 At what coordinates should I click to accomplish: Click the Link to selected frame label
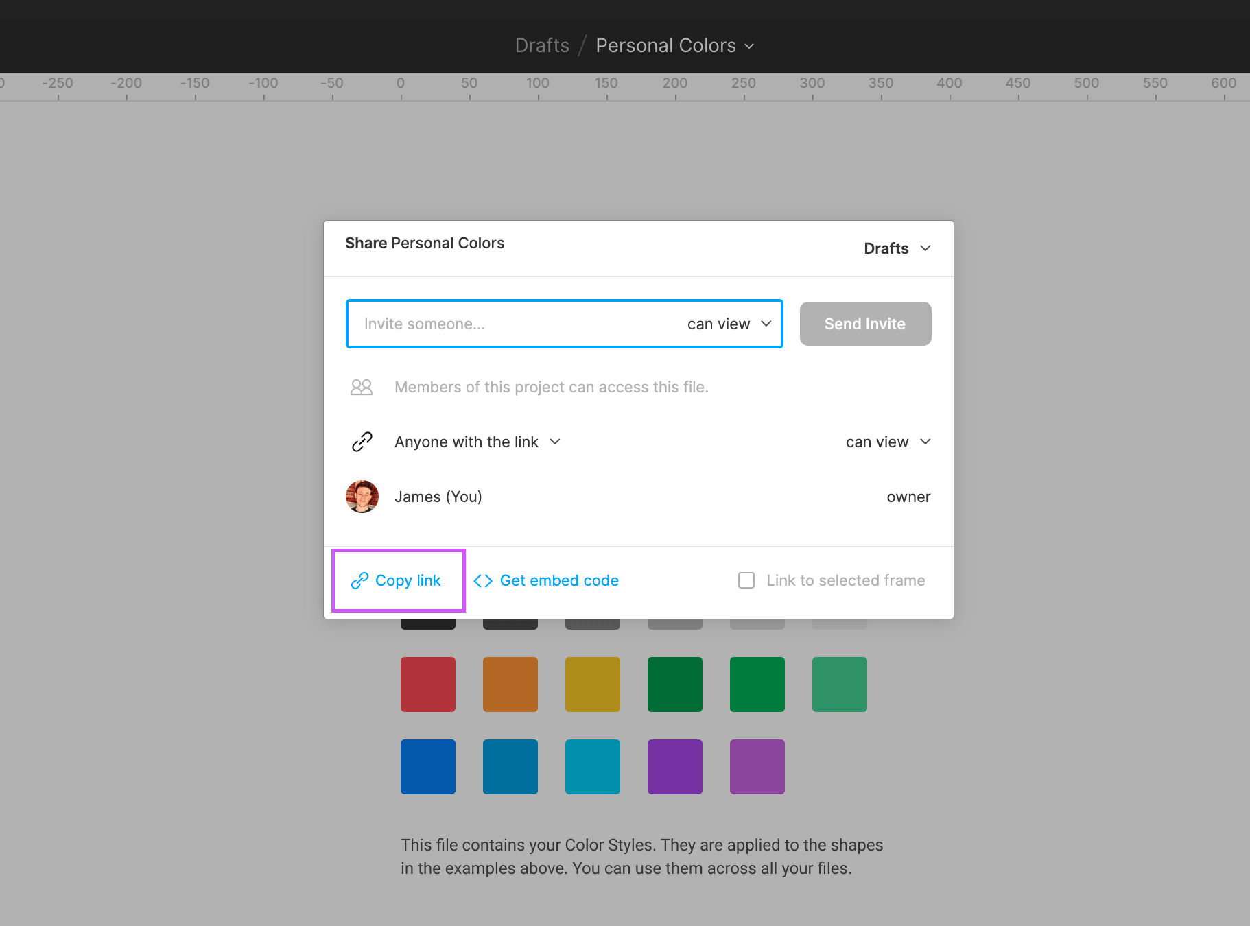(846, 580)
